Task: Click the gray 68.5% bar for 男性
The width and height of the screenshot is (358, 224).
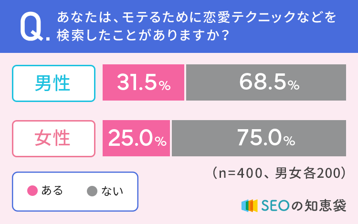Action: (266, 83)
